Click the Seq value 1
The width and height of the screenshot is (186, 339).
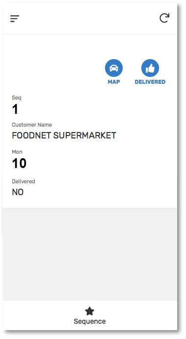tap(15, 109)
